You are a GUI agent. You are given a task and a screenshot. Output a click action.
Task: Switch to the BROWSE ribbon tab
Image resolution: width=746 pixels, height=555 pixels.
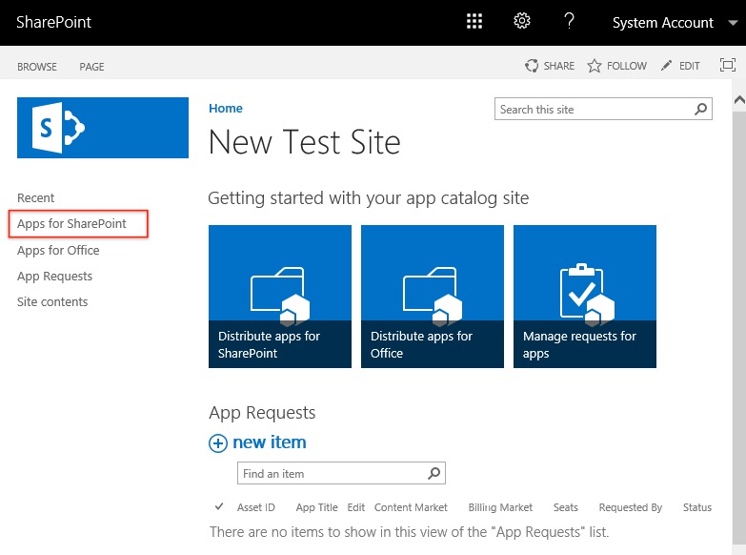click(37, 67)
